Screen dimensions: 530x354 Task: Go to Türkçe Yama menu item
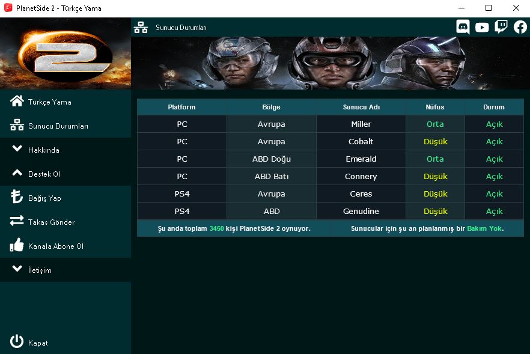[x=65, y=102]
